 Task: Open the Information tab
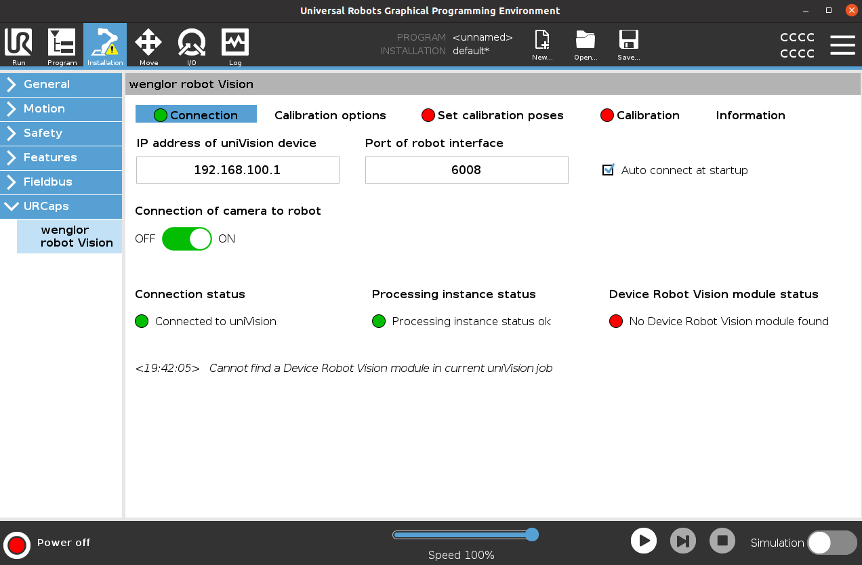750,115
